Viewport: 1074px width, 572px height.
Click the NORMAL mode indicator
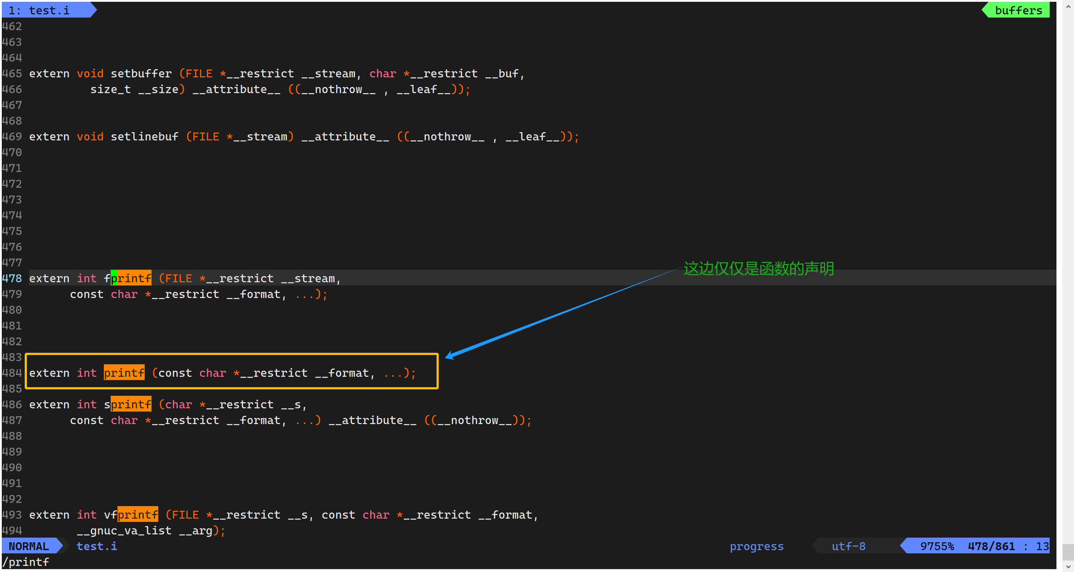[x=29, y=546]
